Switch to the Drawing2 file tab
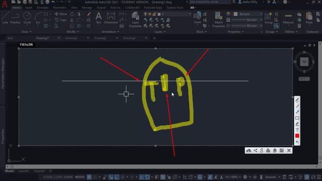 click(x=71, y=38)
